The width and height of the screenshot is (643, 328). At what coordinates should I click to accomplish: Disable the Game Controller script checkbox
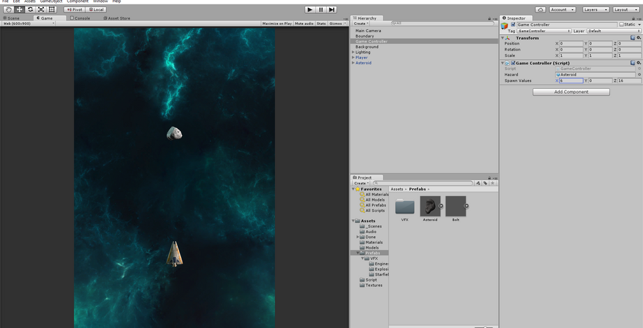513,63
